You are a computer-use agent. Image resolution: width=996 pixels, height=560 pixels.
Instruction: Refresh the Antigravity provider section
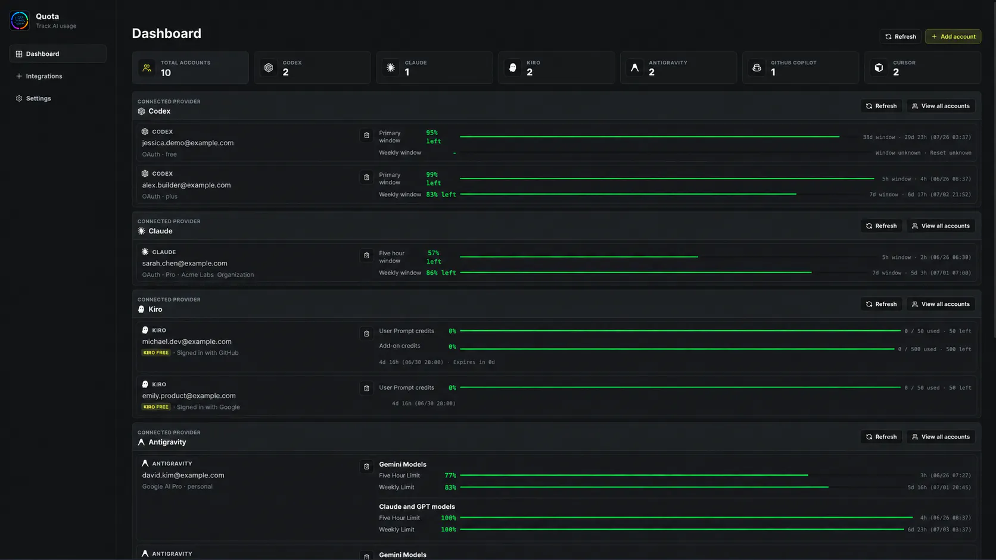[x=881, y=437]
